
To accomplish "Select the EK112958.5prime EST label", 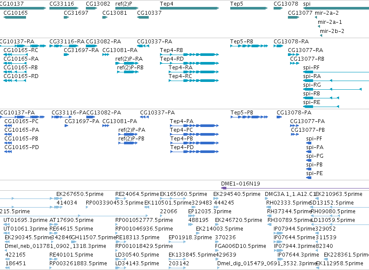I will tap(340, 263).
